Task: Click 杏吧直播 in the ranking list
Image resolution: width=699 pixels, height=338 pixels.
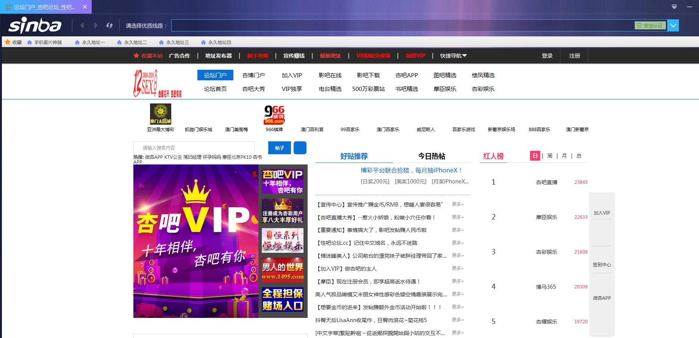Action: point(547,182)
